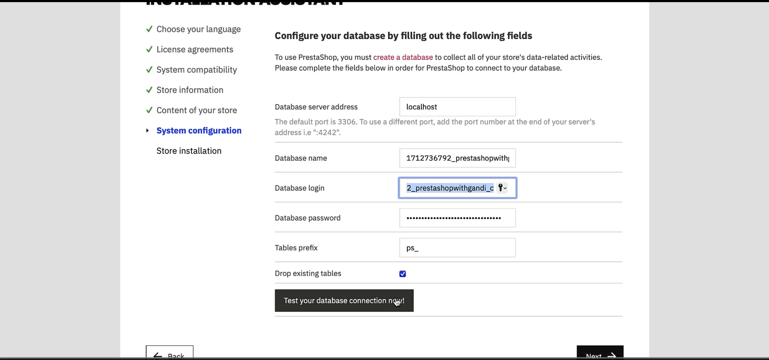769x360 pixels.
Task: Click into the Database server address field
Action: tap(457, 107)
